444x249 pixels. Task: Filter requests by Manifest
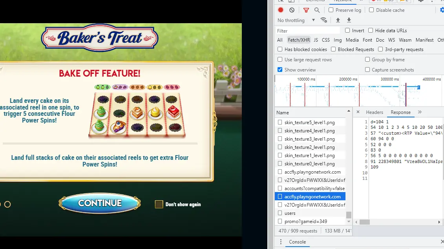(424, 40)
